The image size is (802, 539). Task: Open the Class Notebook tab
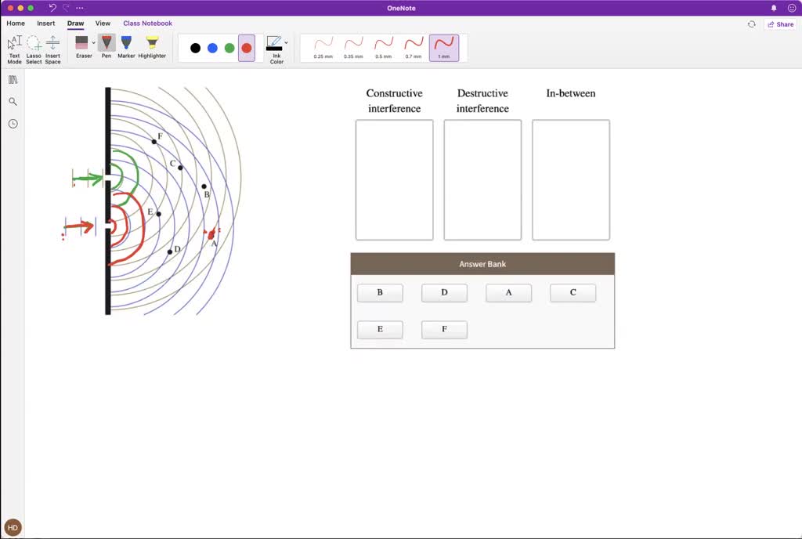tap(147, 24)
